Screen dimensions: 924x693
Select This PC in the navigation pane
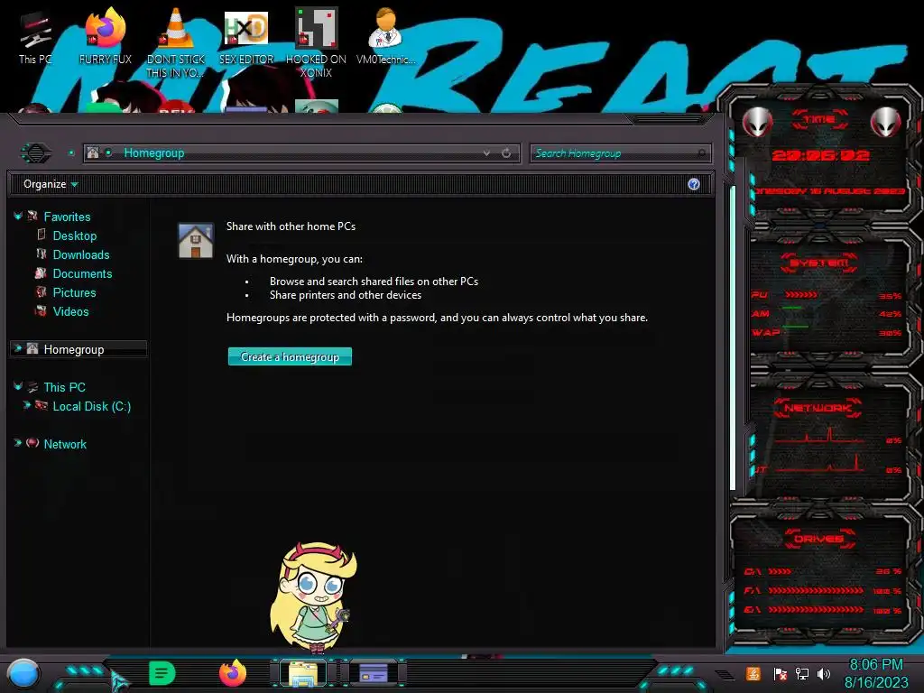pyautogui.click(x=64, y=387)
